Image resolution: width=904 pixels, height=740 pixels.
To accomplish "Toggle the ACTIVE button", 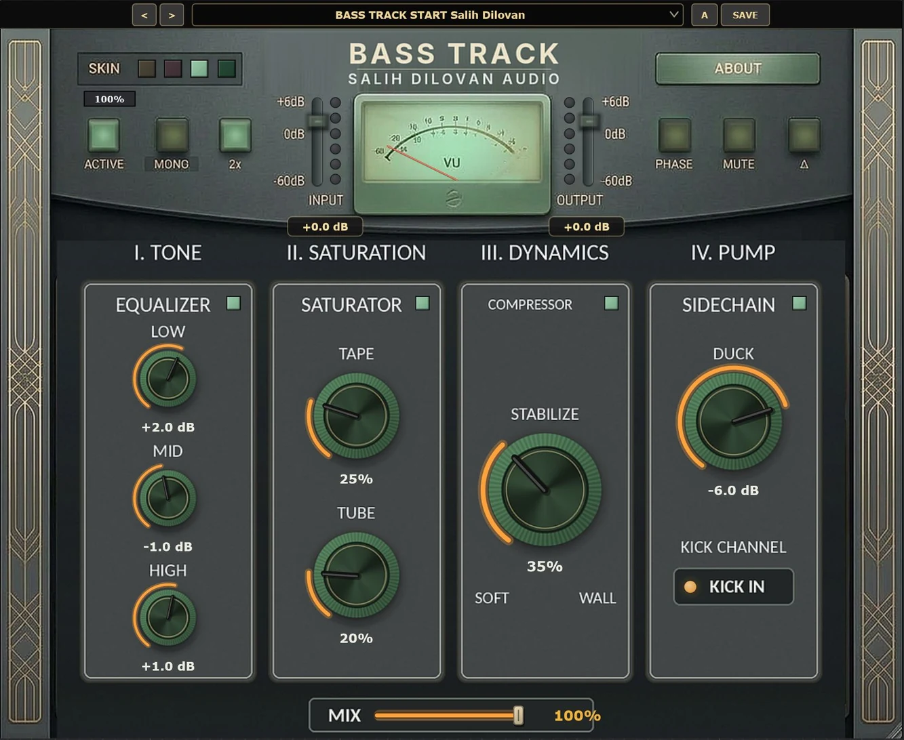I will [104, 135].
